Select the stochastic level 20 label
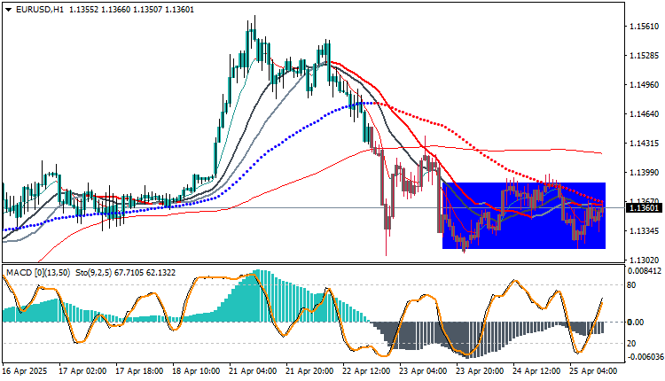This screenshot has width=665, height=381. [x=631, y=343]
